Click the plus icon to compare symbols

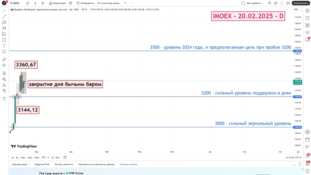(27, 3)
